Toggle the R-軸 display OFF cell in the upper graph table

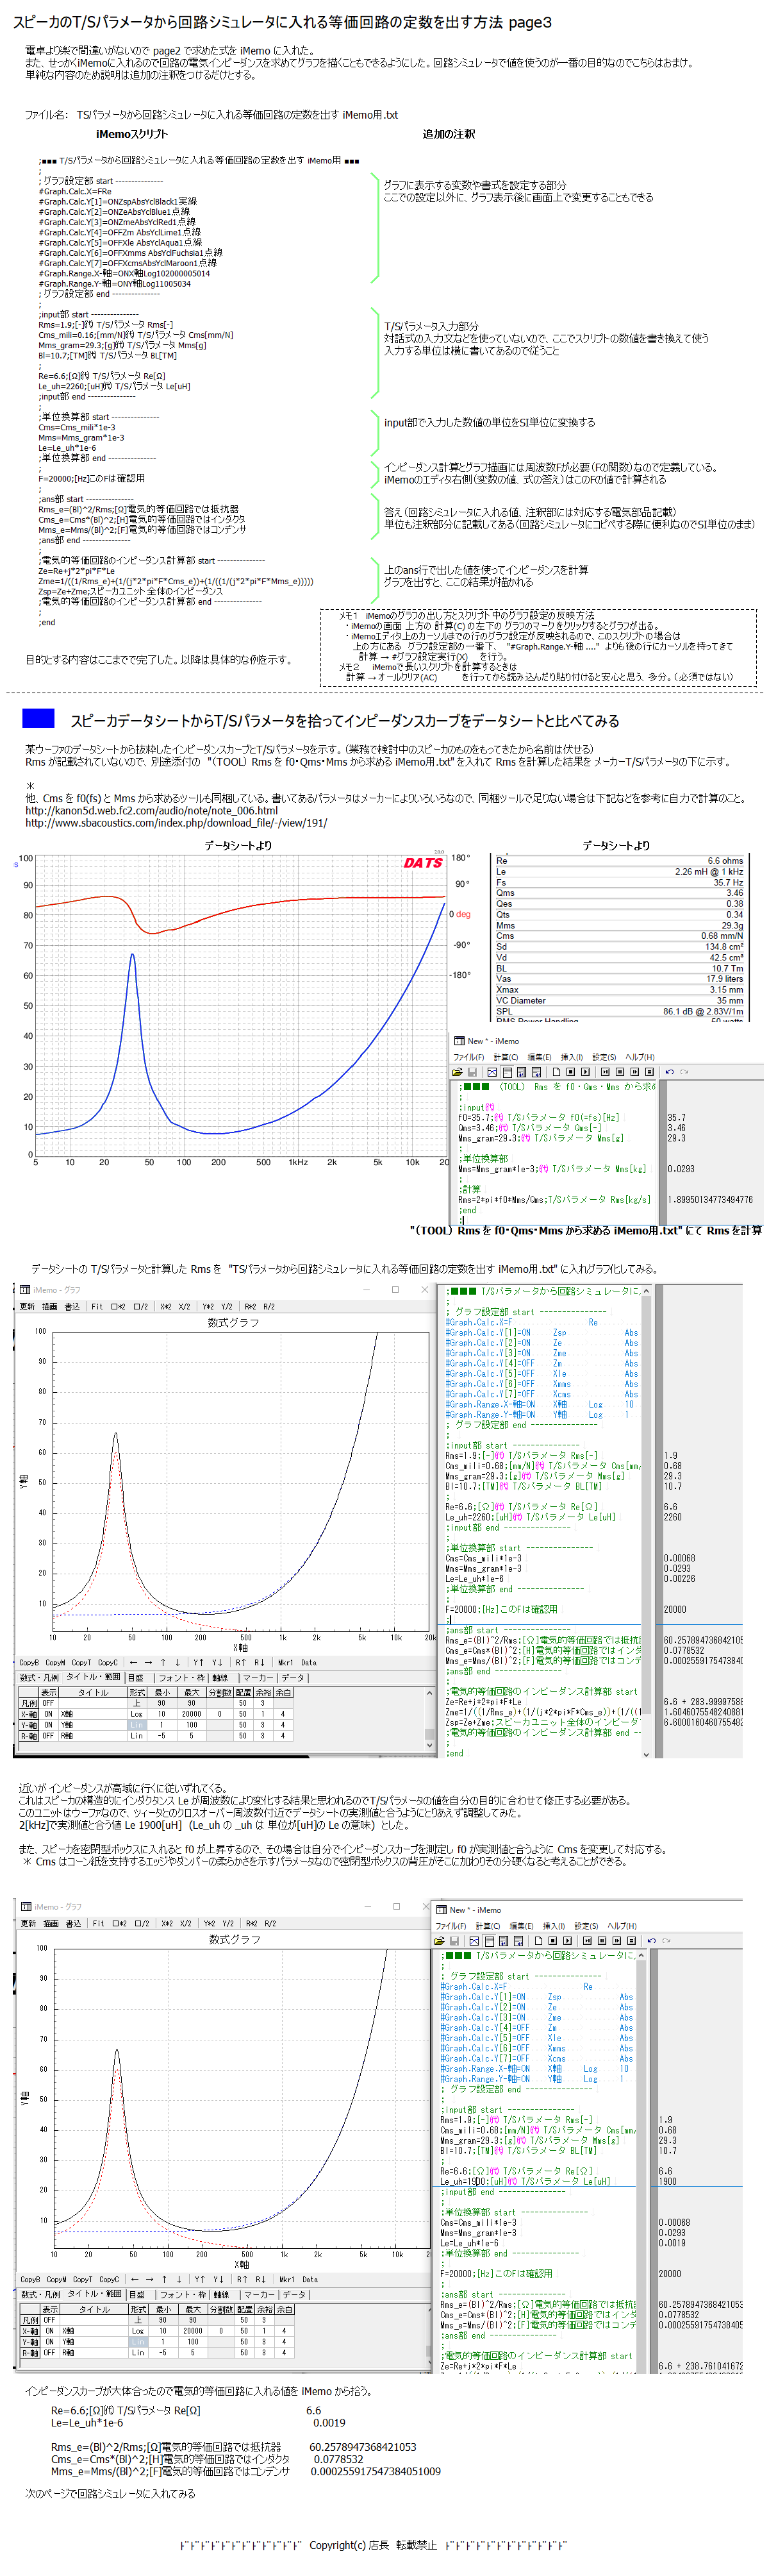tap(49, 1736)
